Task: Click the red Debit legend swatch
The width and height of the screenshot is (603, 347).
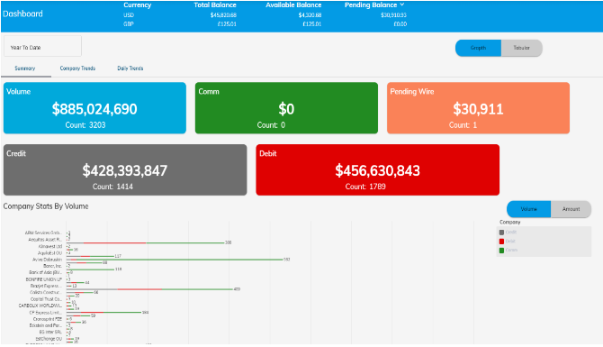Action: pos(501,242)
